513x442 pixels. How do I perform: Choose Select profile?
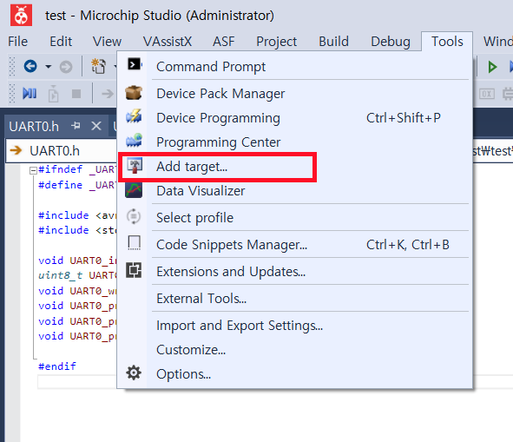pos(295,218)
